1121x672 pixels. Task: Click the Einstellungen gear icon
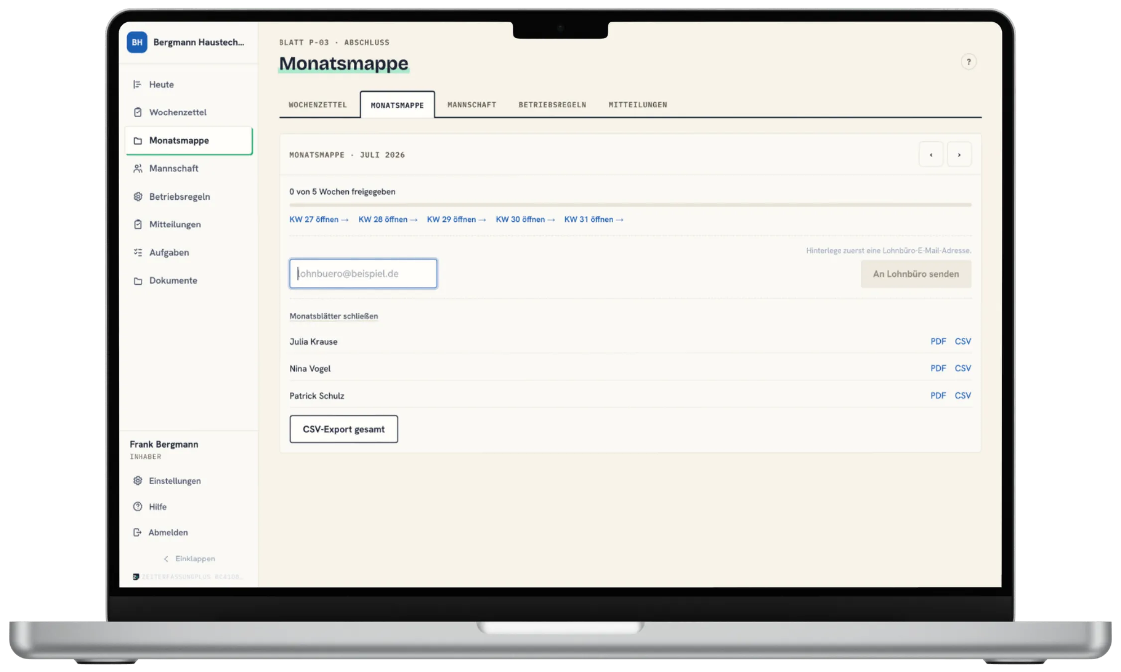[x=138, y=481]
